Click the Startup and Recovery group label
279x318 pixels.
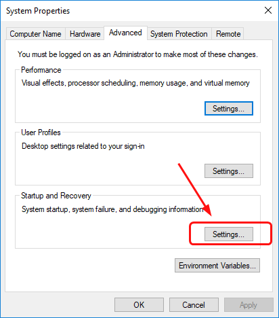click(56, 196)
